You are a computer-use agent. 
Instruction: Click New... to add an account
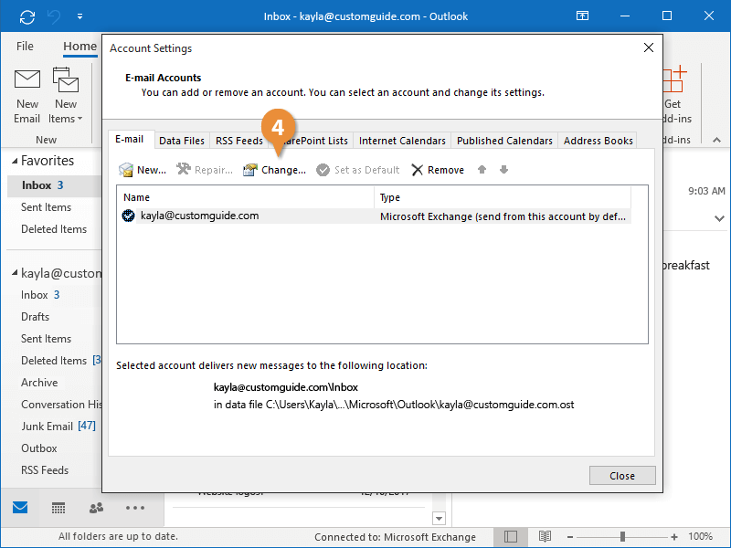tap(143, 170)
